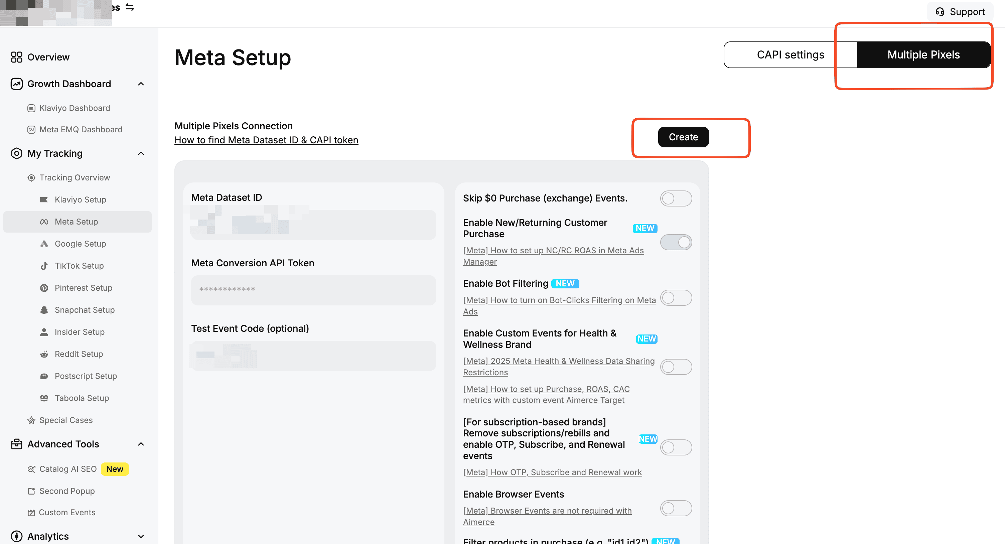Click the Pinterest Setup icon
This screenshot has height=544, width=1005.
point(44,288)
